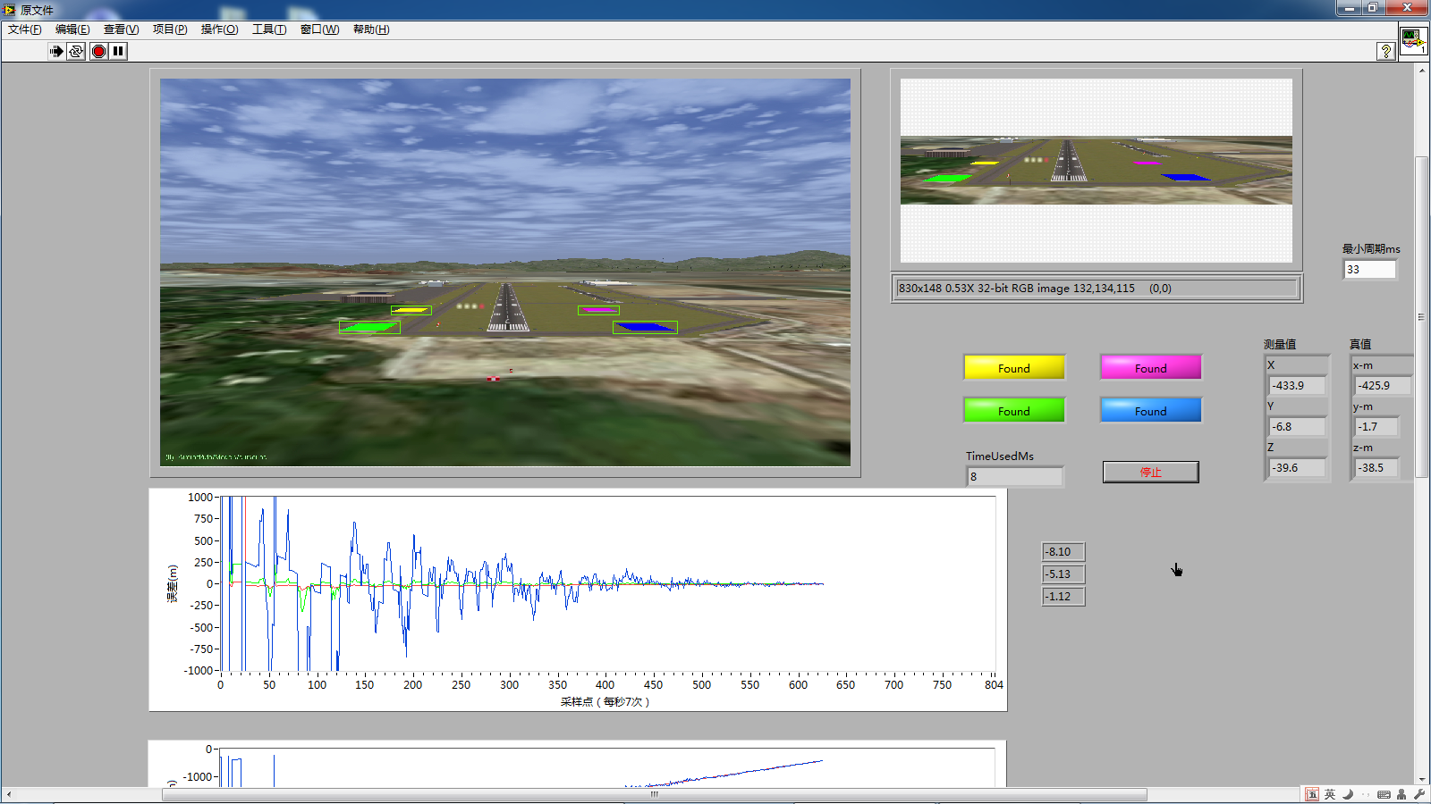Click the yellow Found indicator
The width and height of the screenshot is (1431, 804).
(x=1014, y=368)
